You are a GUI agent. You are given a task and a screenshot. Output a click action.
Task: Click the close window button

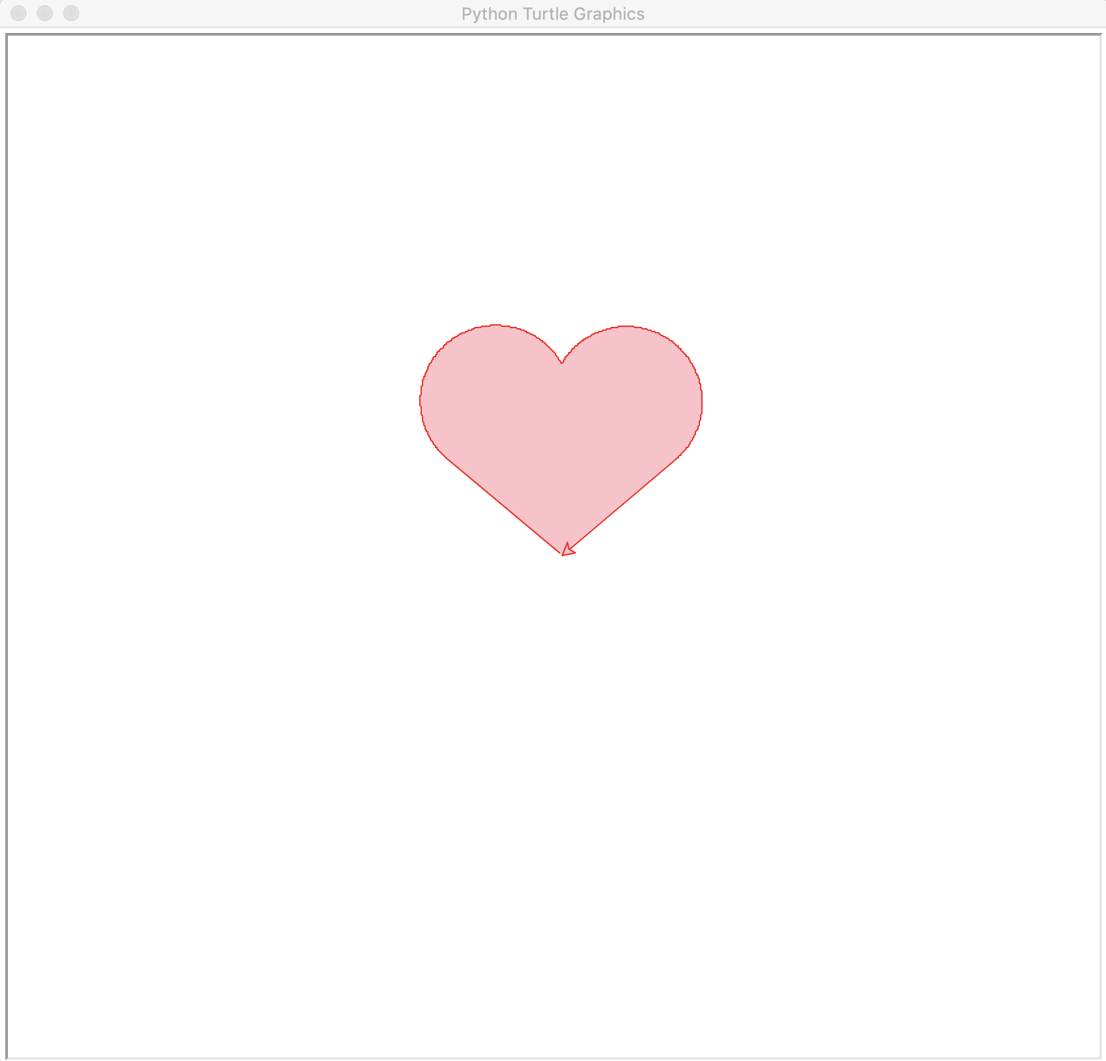(20, 13)
